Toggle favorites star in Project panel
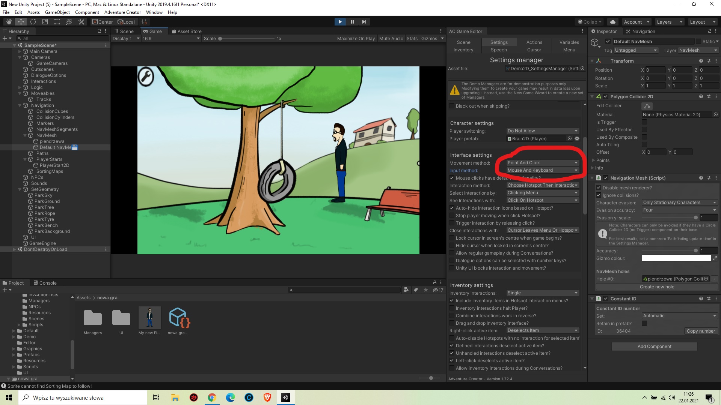Image resolution: width=721 pixels, height=405 pixels. coord(425,290)
